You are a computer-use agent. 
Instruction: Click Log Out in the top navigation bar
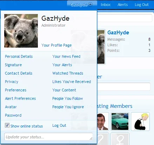[x=142, y=5]
